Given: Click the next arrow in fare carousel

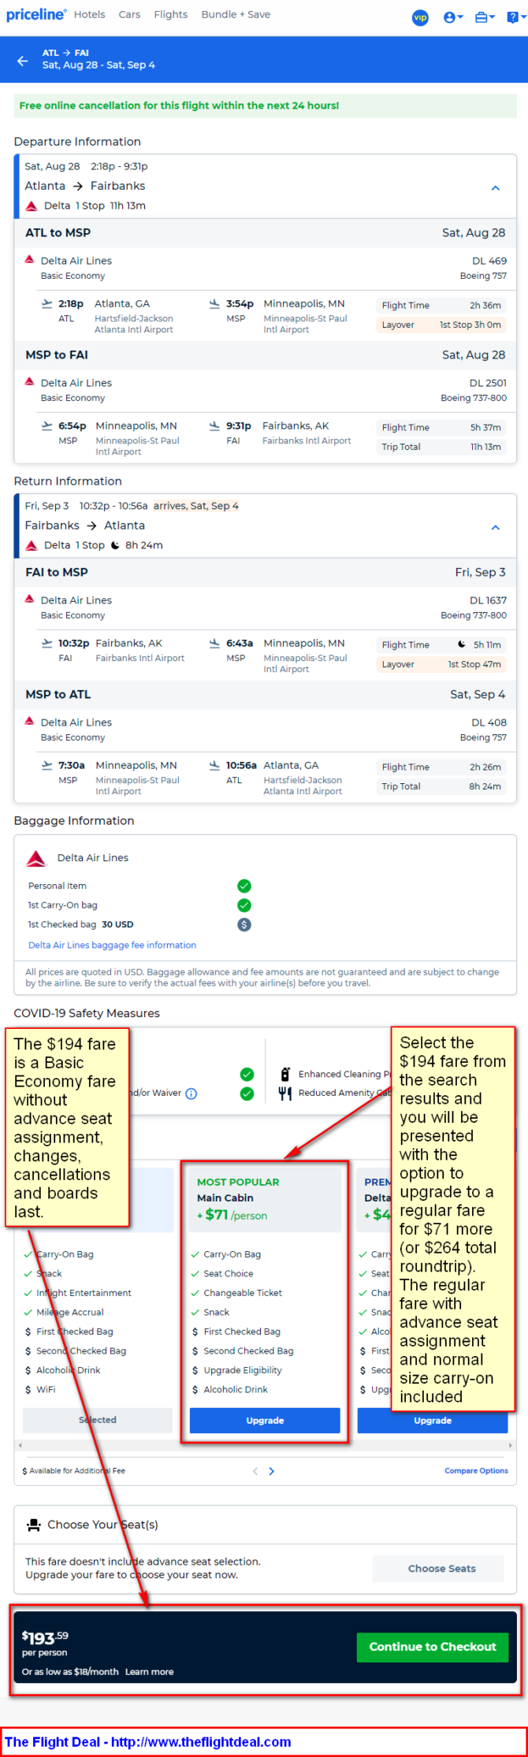Looking at the screenshot, I should tap(272, 1471).
